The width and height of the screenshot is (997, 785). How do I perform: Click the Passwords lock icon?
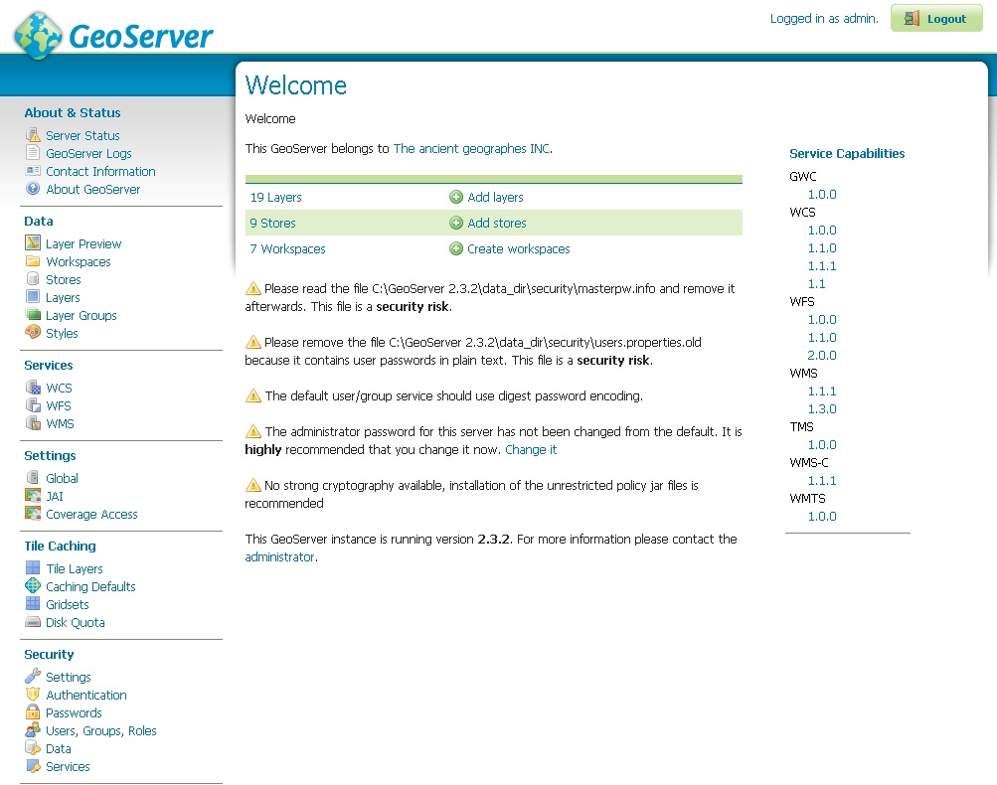(33, 712)
